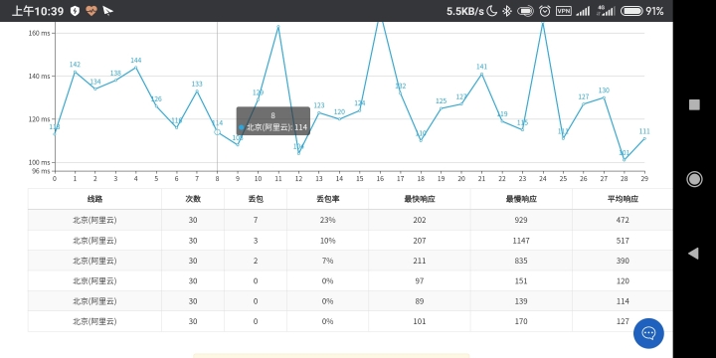
Task: Click the chart data point labeled 125
Action: pos(442,108)
